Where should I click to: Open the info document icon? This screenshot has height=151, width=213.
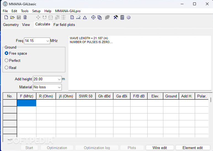coord(25,17)
